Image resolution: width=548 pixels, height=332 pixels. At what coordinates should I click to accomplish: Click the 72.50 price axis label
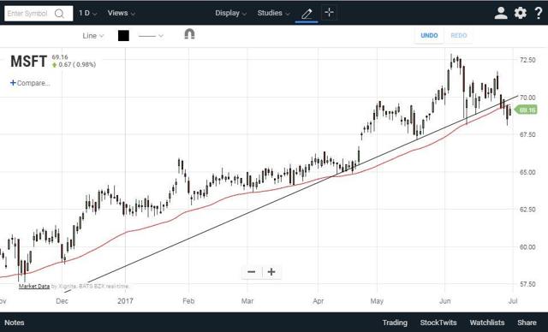[x=527, y=60]
